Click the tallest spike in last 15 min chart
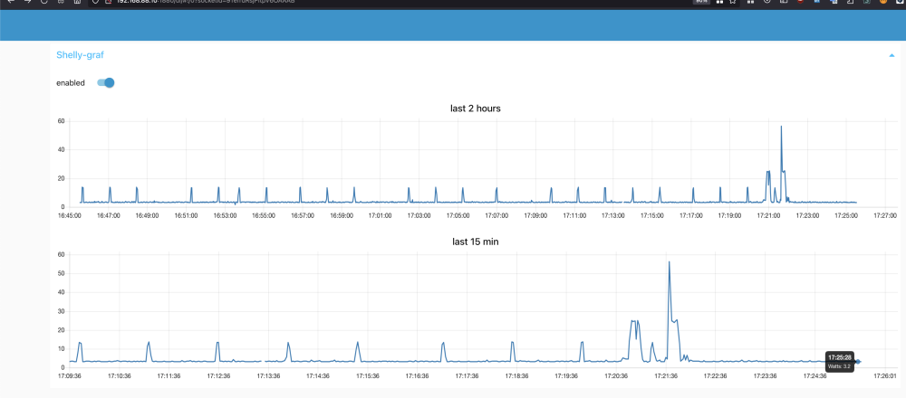This screenshot has height=398, width=906. click(x=670, y=262)
